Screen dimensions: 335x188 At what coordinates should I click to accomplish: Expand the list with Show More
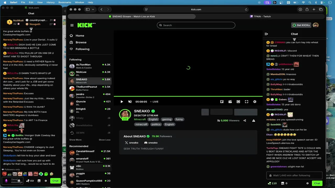point(75,140)
